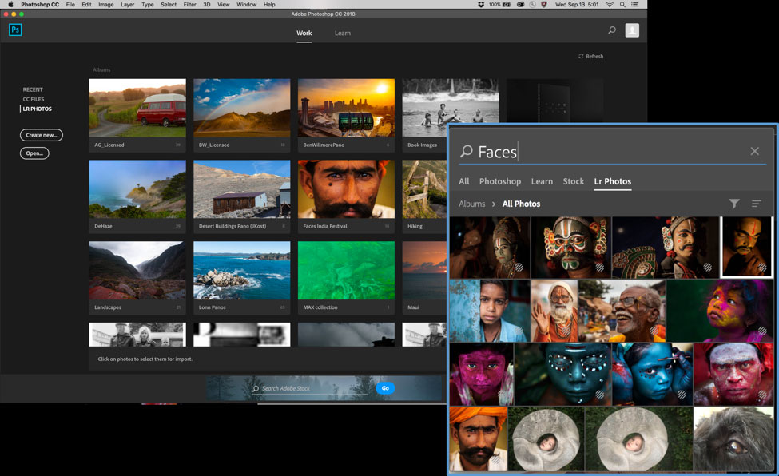Open the user profile avatar icon
This screenshot has width=779, height=476.
(632, 30)
